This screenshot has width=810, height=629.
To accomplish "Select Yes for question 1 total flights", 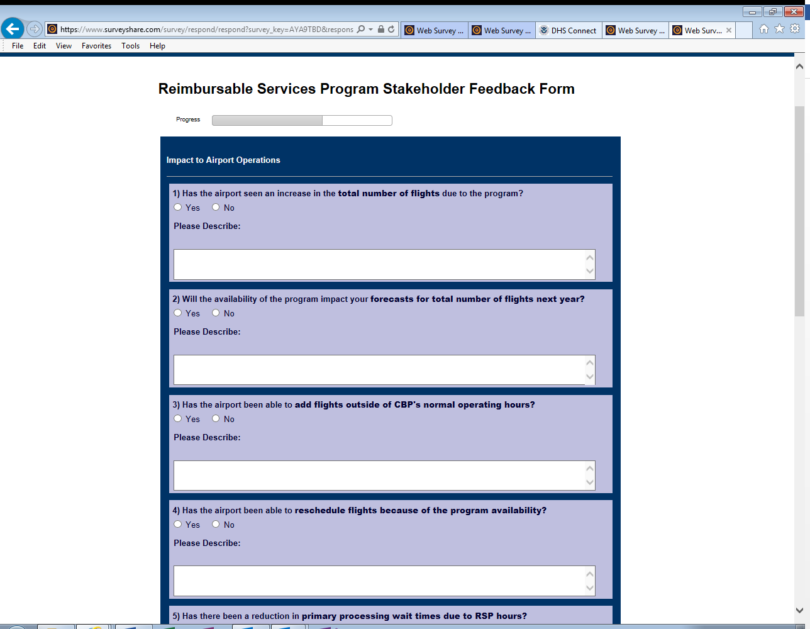I will (178, 208).
